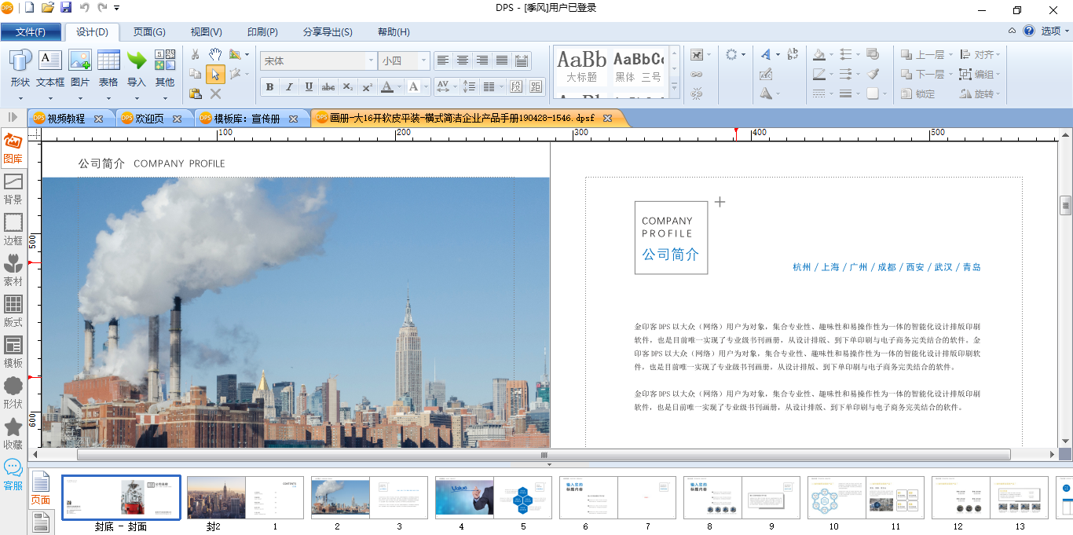Click the scissors cut icon
This screenshot has height=535, width=1073.
[196, 54]
